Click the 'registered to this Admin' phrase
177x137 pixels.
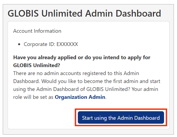pos(111,73)
